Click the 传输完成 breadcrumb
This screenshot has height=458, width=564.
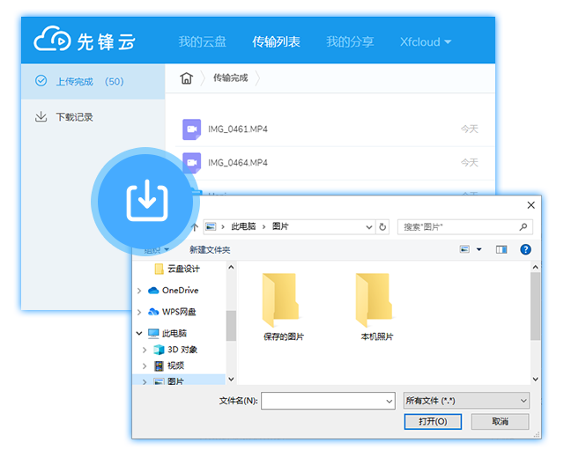[x=231, y=78]
